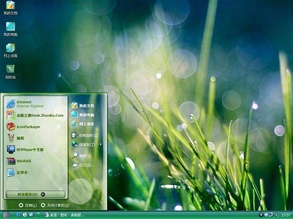
Task: Open WinRAR from Start menu
Action: pyautogui.click(x=36, y=161)
